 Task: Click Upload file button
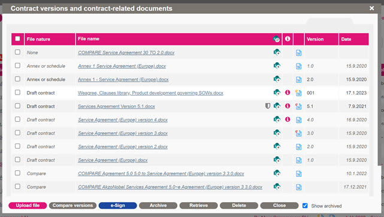tap(28, 206)
